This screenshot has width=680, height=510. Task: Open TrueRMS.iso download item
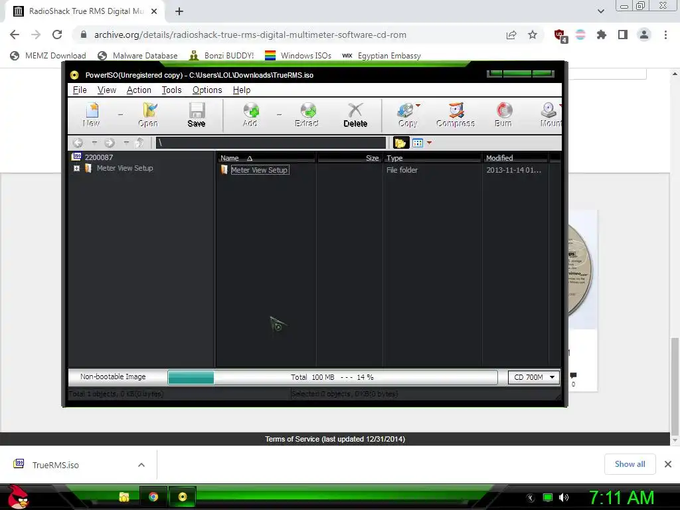tap(56, 465)
